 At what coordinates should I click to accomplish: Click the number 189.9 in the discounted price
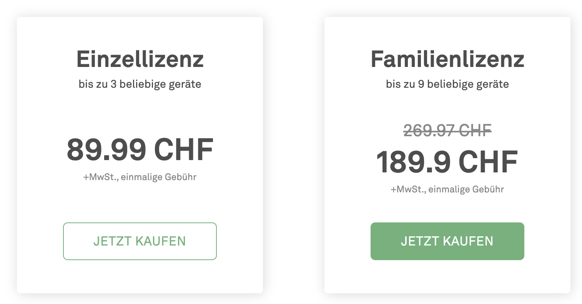pos(413,162)
